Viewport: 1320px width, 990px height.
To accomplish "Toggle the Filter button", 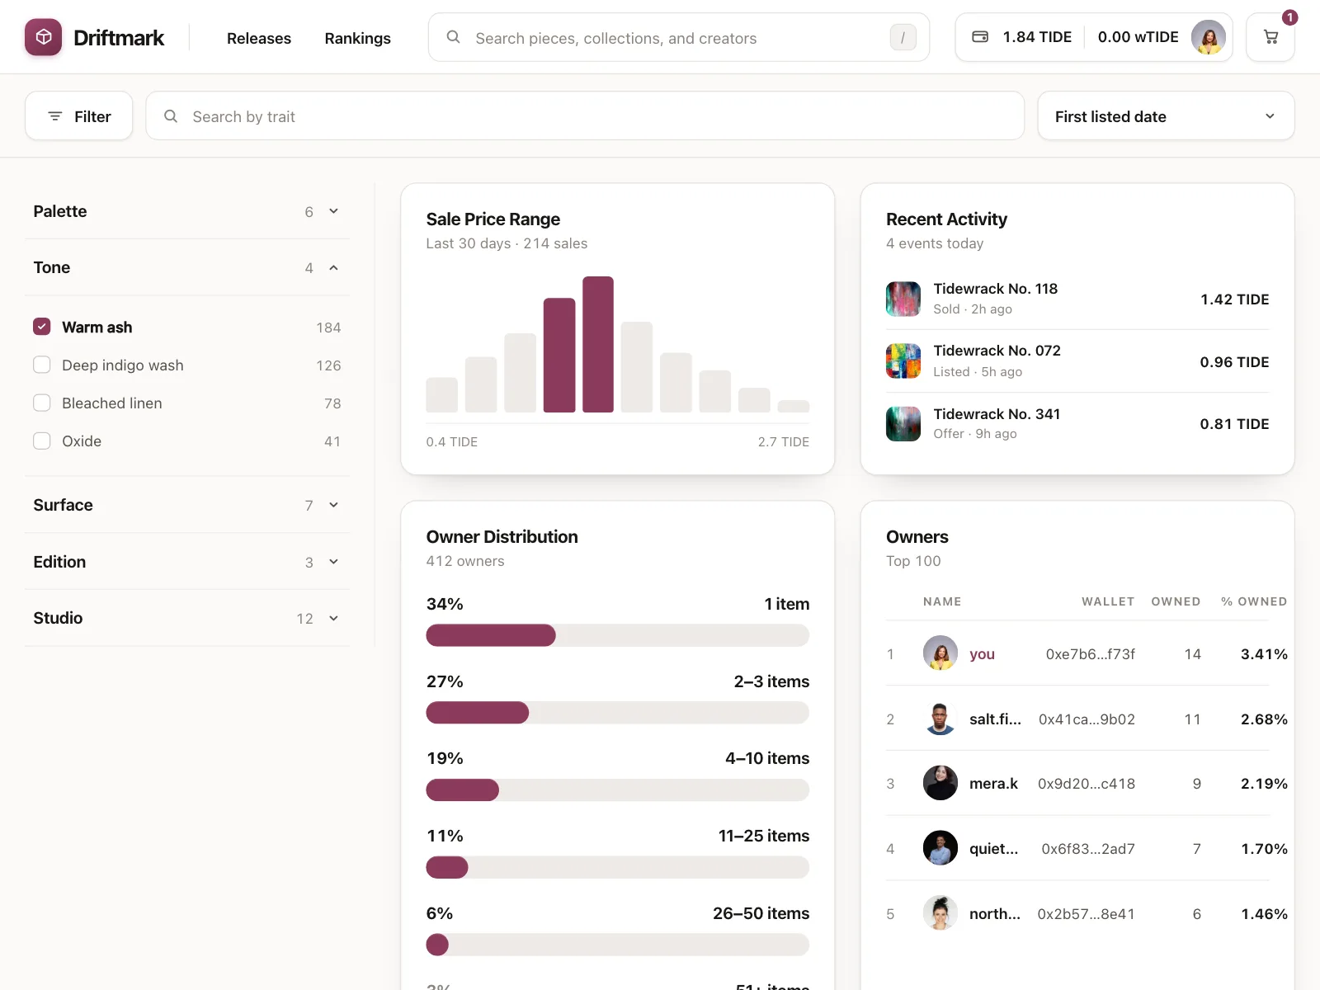I will 79,116.
